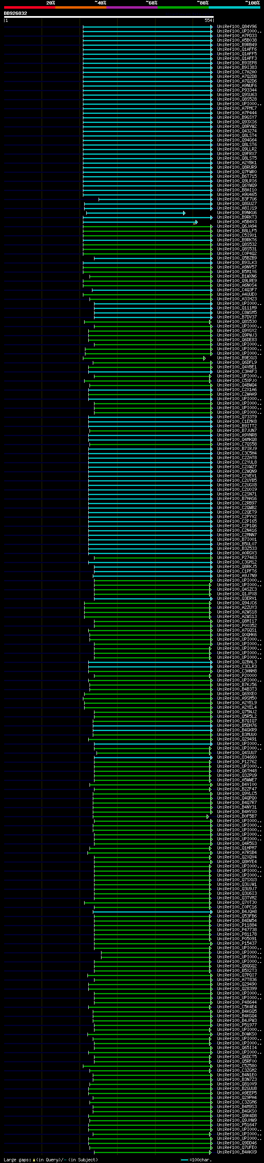Viewport: 264px width, 1163px height.
Task: Select the UniRef100_Q9FRX7 label
Action: pos(237,153)
